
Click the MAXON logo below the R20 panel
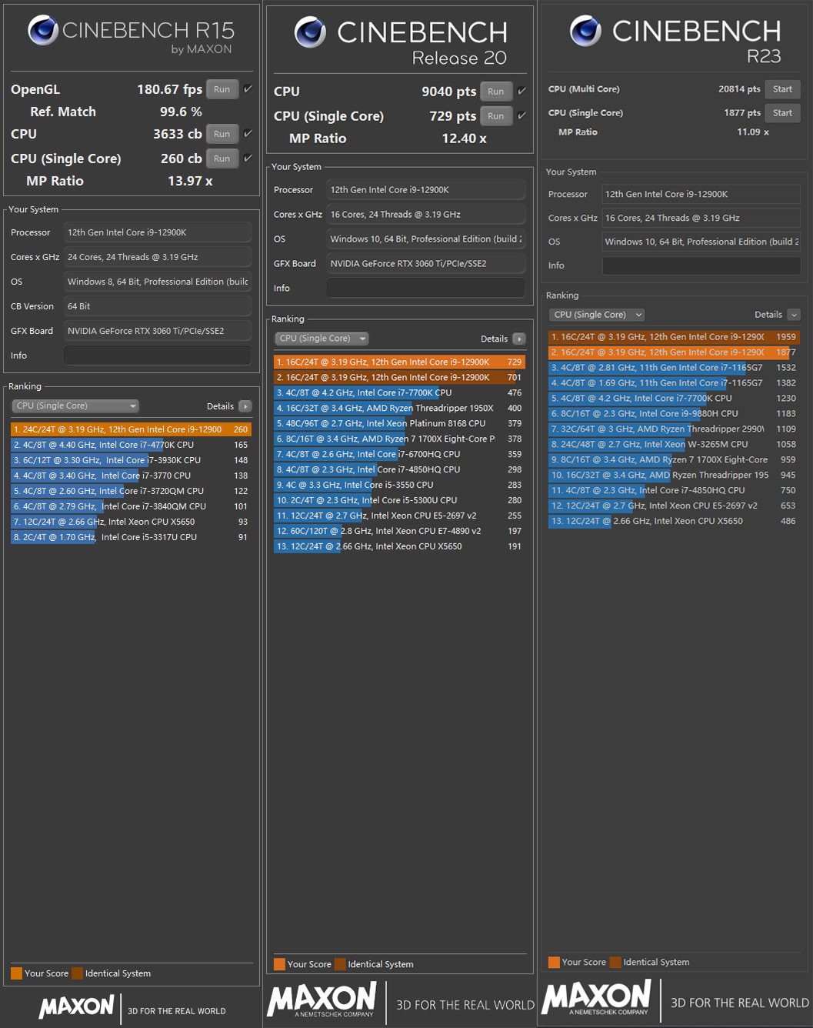click(322, 1000)
